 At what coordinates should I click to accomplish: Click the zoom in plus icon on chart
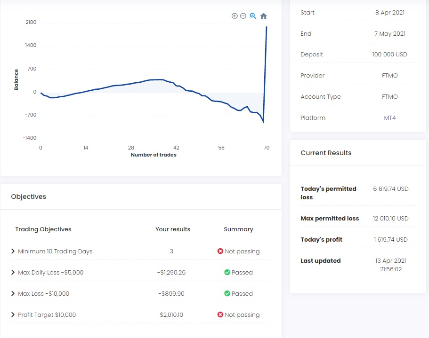coord(235,16)
